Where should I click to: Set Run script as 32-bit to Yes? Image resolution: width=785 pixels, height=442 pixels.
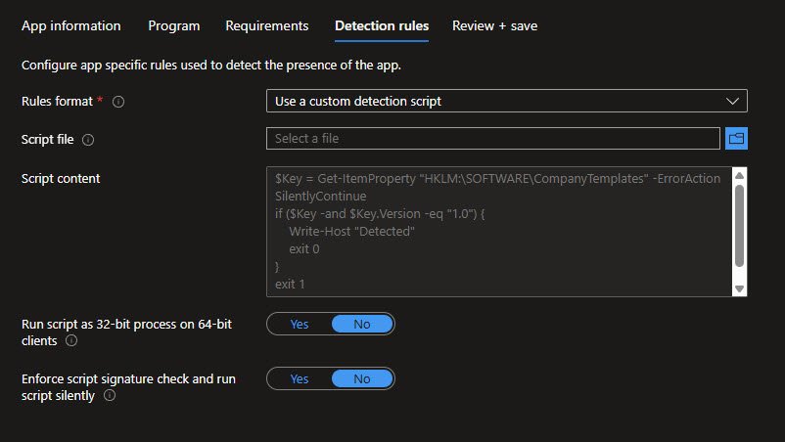pyautogui.click(x=300, y=324)
